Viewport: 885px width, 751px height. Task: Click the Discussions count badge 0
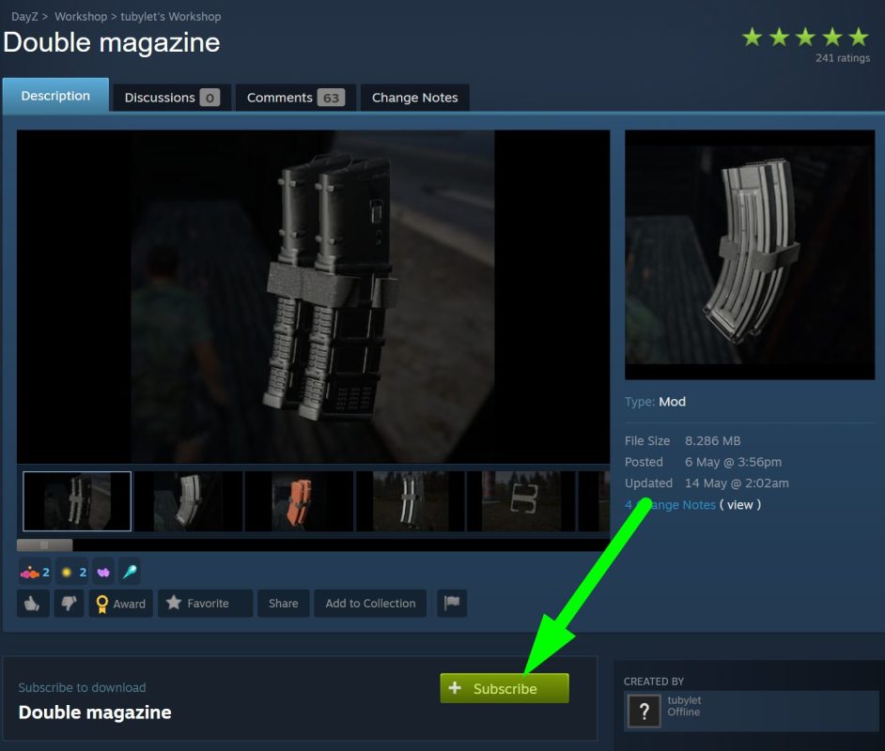(210, 99)
